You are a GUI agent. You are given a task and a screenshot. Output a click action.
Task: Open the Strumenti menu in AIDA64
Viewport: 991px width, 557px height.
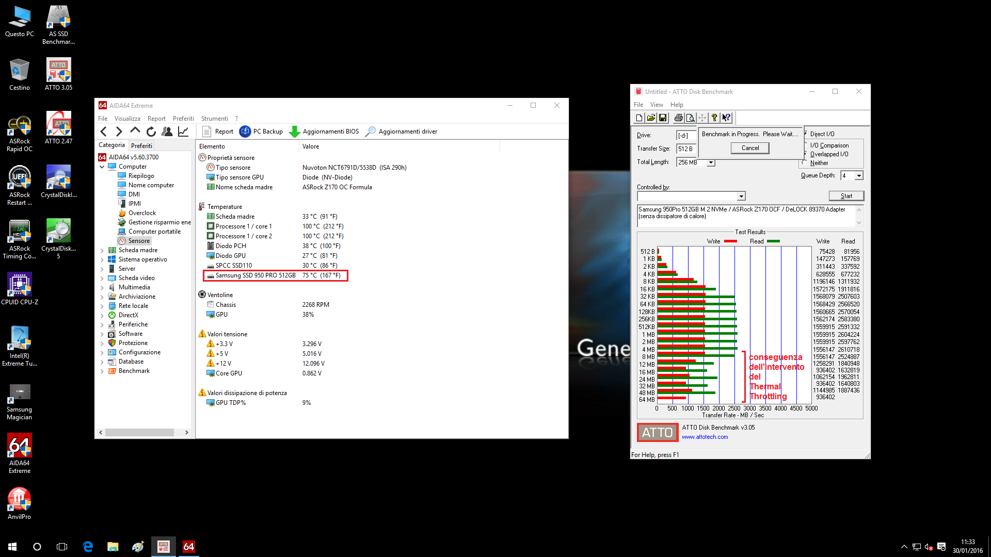tap(214, 119)
